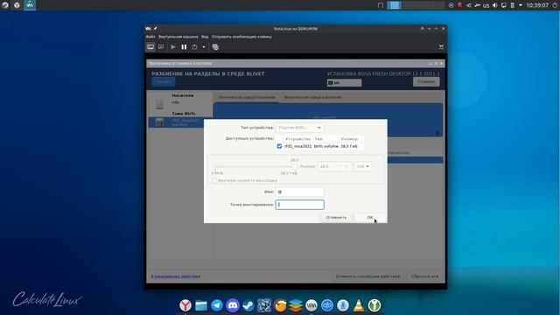The width and height of the screenshot is (560, 315).
Task: Click the red tray notification icon
Action: coord(460,5)
